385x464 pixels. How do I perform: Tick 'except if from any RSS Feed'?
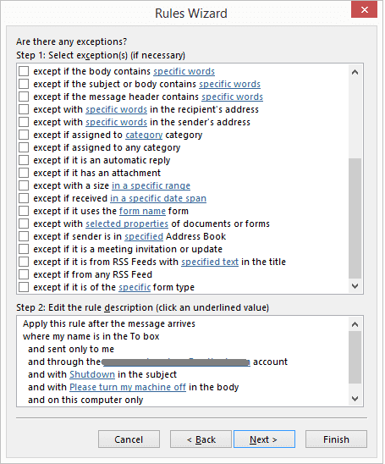pyautogui.click(x=24, y=274)
